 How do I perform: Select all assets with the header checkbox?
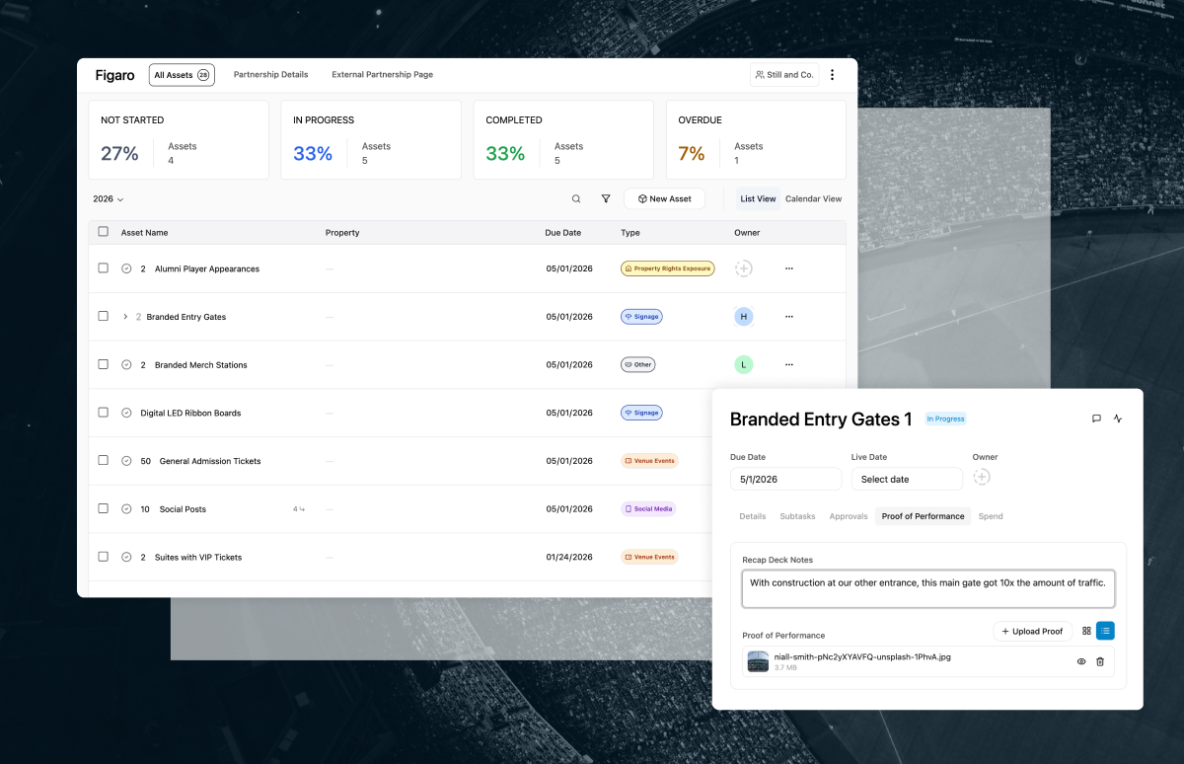tap(103, 230)
